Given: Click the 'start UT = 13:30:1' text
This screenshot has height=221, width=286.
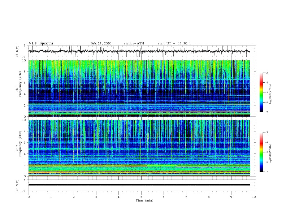Looking at the screenshot, I should click(174, 43).
